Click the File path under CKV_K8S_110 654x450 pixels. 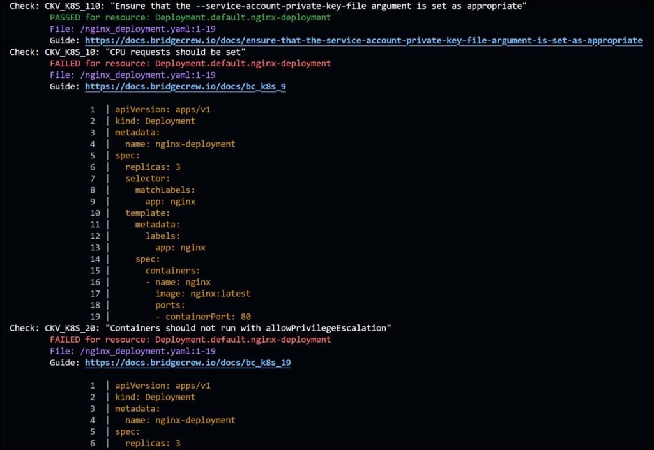click(132, 29)
